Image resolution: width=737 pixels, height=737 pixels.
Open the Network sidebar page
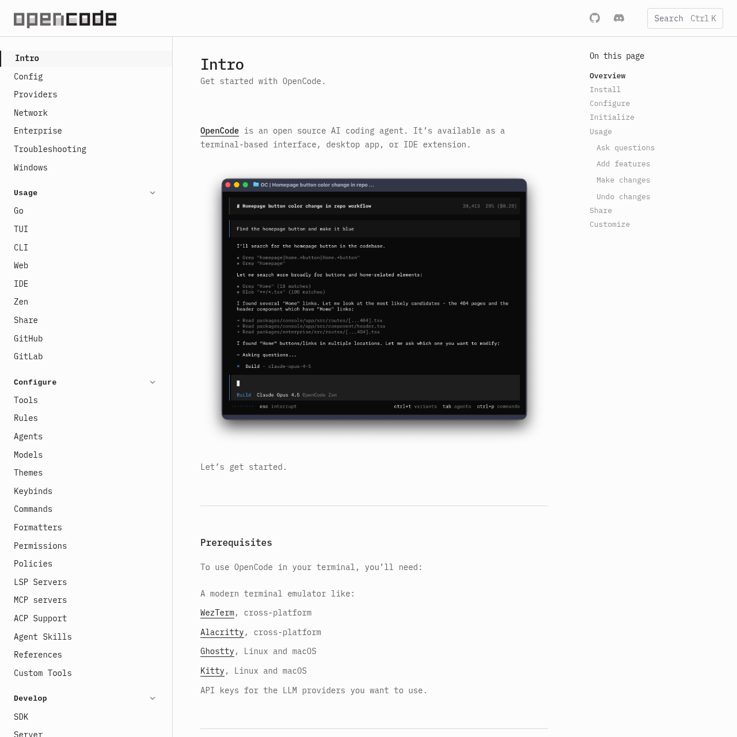click(31, 113)
